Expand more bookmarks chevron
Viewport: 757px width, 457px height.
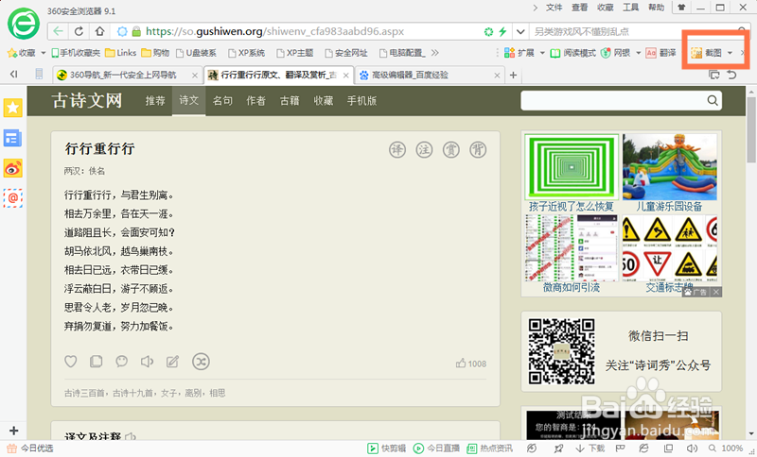(435, 53)
